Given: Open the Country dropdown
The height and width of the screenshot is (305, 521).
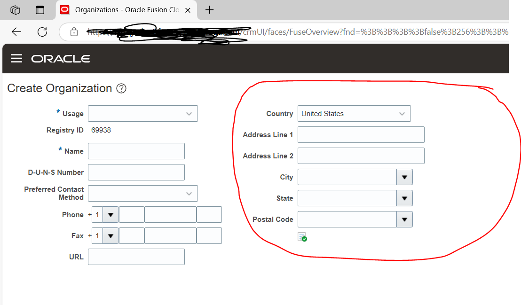Looking at the screenshot, I should click(x=354, y=114).
